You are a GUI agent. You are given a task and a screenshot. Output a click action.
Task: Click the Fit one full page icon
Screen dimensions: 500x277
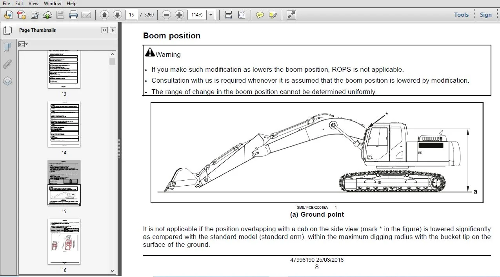click(242, 15)
